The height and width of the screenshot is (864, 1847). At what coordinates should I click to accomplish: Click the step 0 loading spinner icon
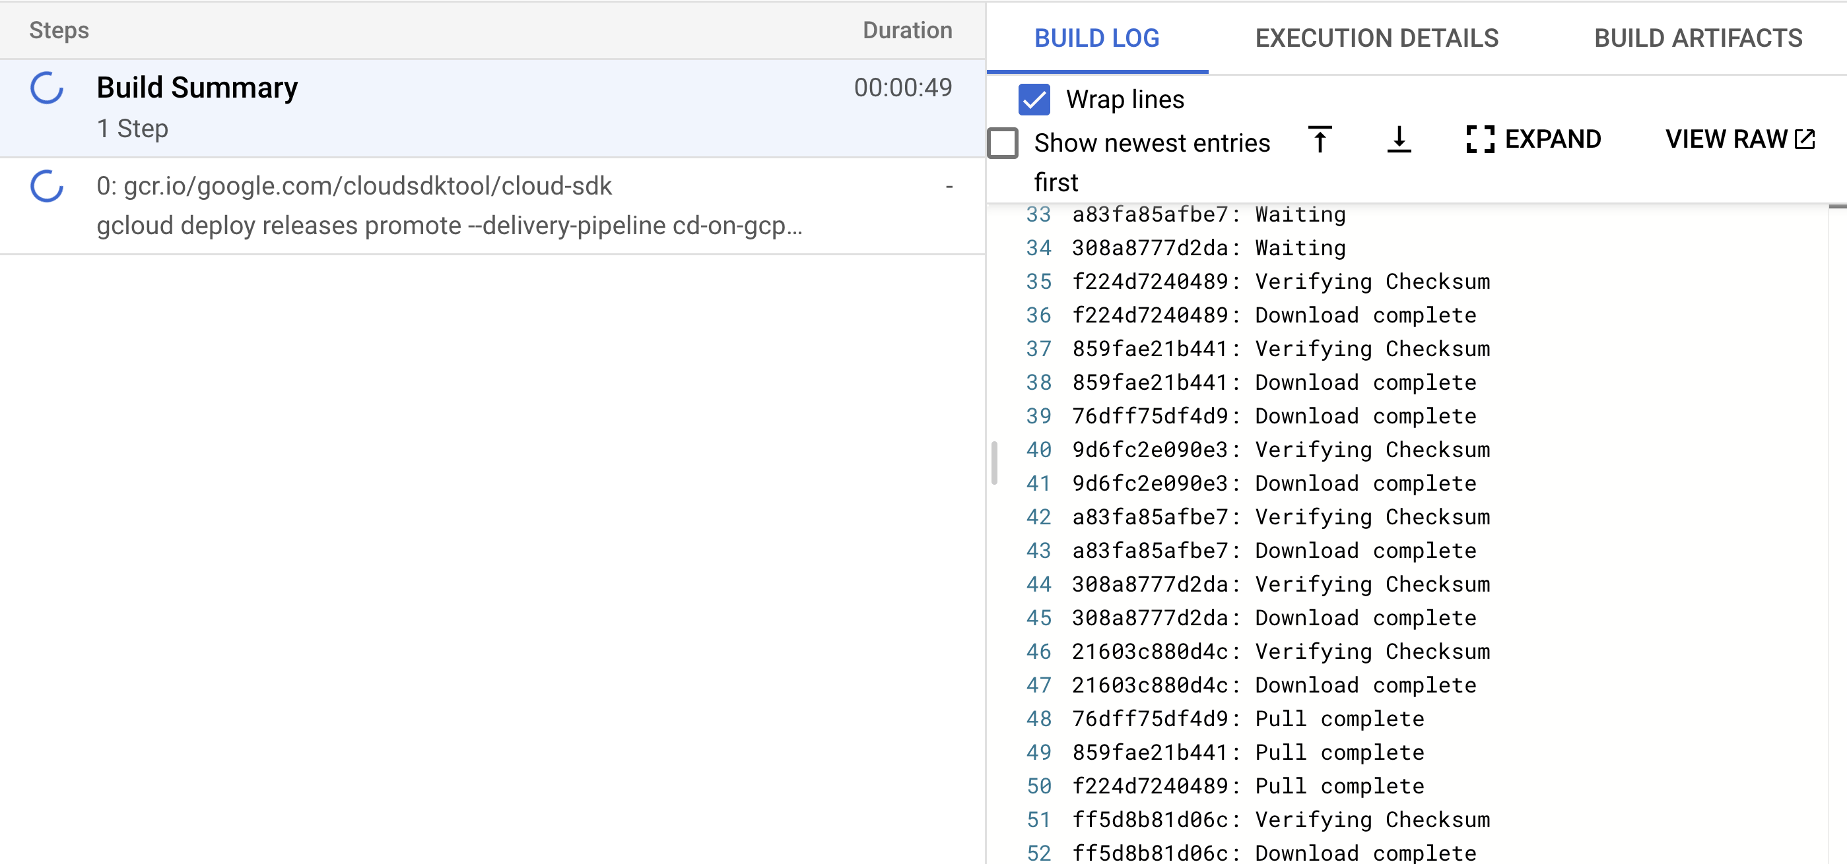(x=47, y=186)
